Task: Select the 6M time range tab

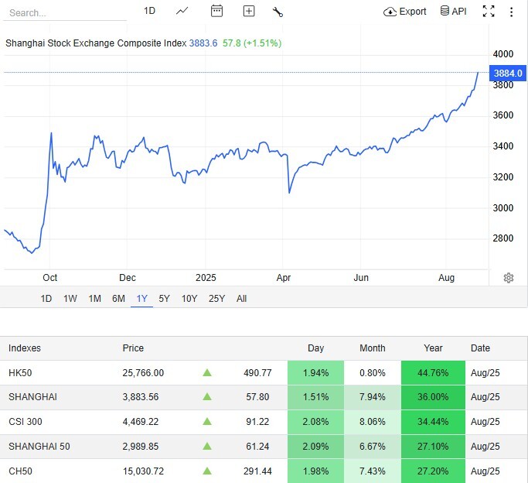Action: pos(118,299)
